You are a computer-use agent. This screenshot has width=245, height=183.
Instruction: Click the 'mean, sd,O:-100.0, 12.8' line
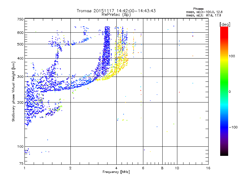pos(204,12)
